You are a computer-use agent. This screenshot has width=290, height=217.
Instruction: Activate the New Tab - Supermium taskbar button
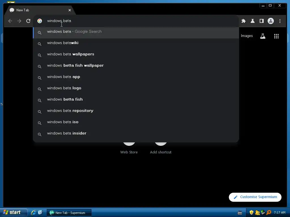point(69,213)
